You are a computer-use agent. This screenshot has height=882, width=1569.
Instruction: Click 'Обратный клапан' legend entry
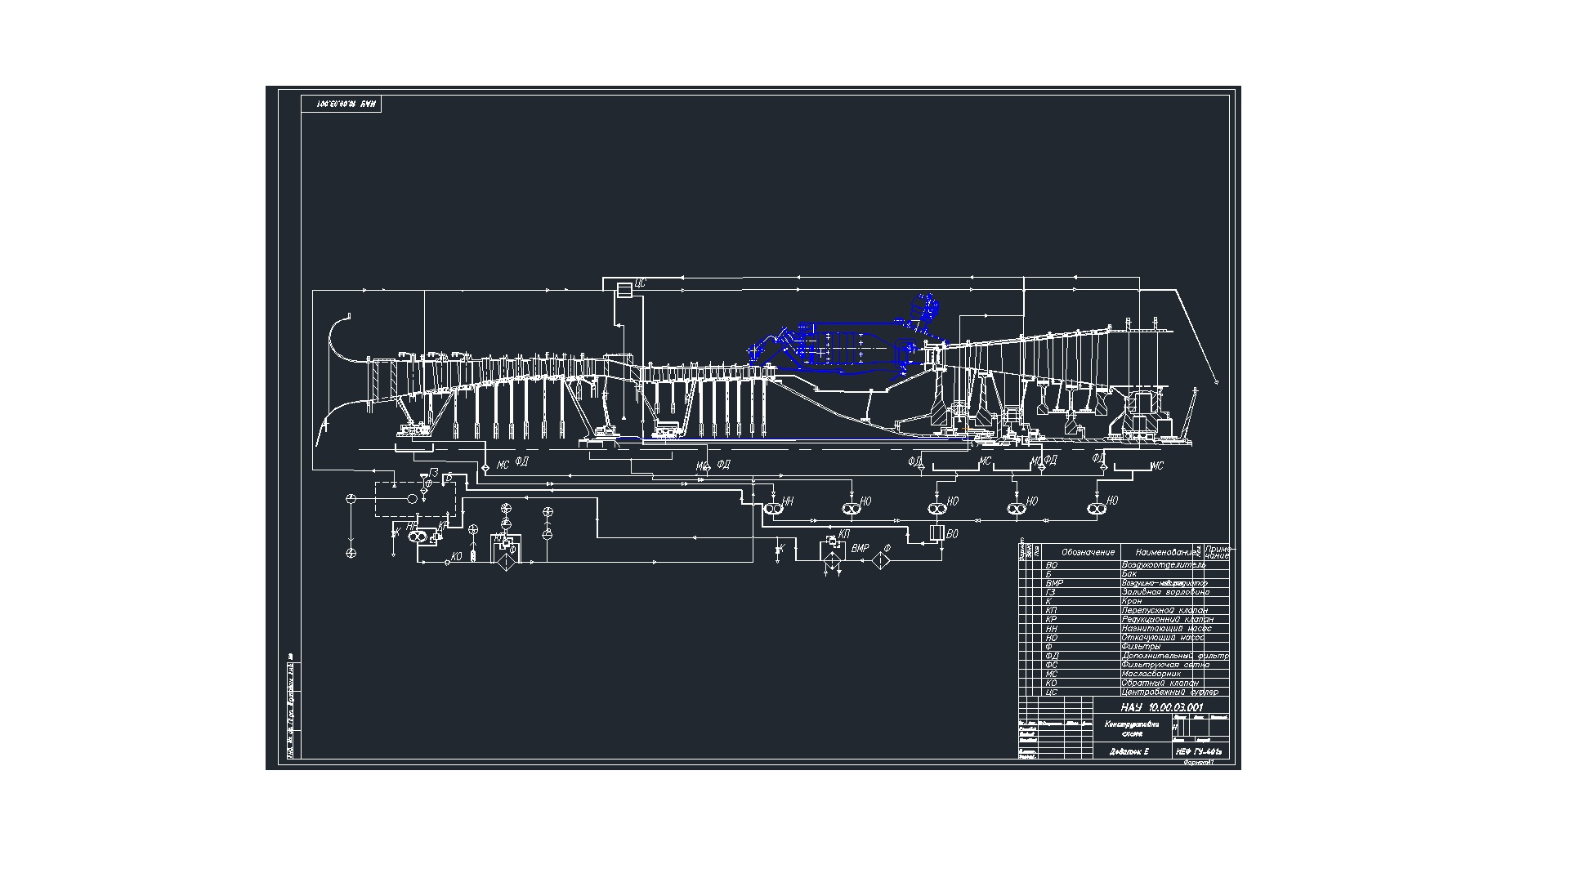point(1160,683)
